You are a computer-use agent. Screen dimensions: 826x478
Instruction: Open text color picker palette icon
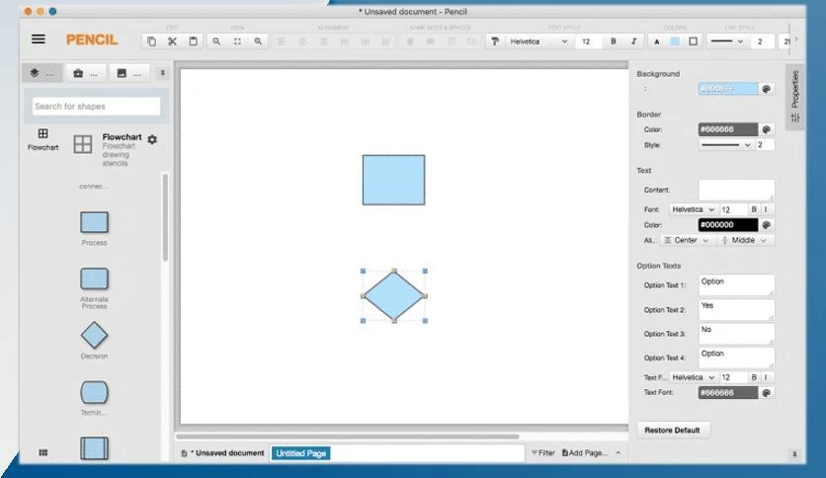coord(767,225)
